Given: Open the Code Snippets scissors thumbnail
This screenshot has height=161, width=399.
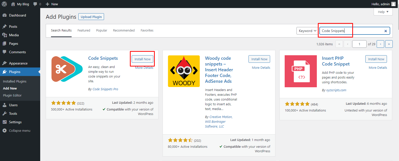Looking at the screenshot, I should click(67, 69).
